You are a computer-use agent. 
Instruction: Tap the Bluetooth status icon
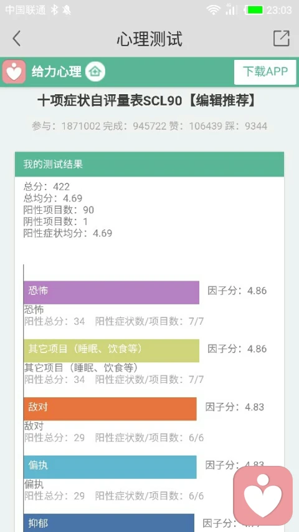[54, 10]
